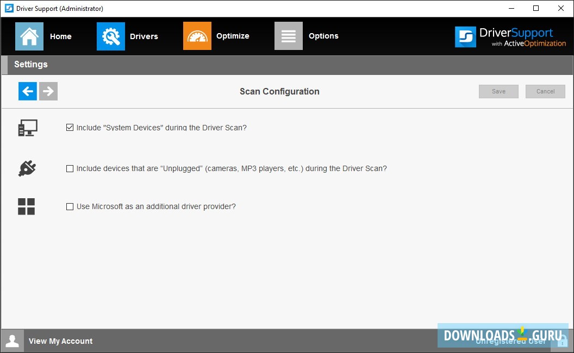574x353 pixels.
Task: Click the System Devices computer icon
Action: click(28, 128)
